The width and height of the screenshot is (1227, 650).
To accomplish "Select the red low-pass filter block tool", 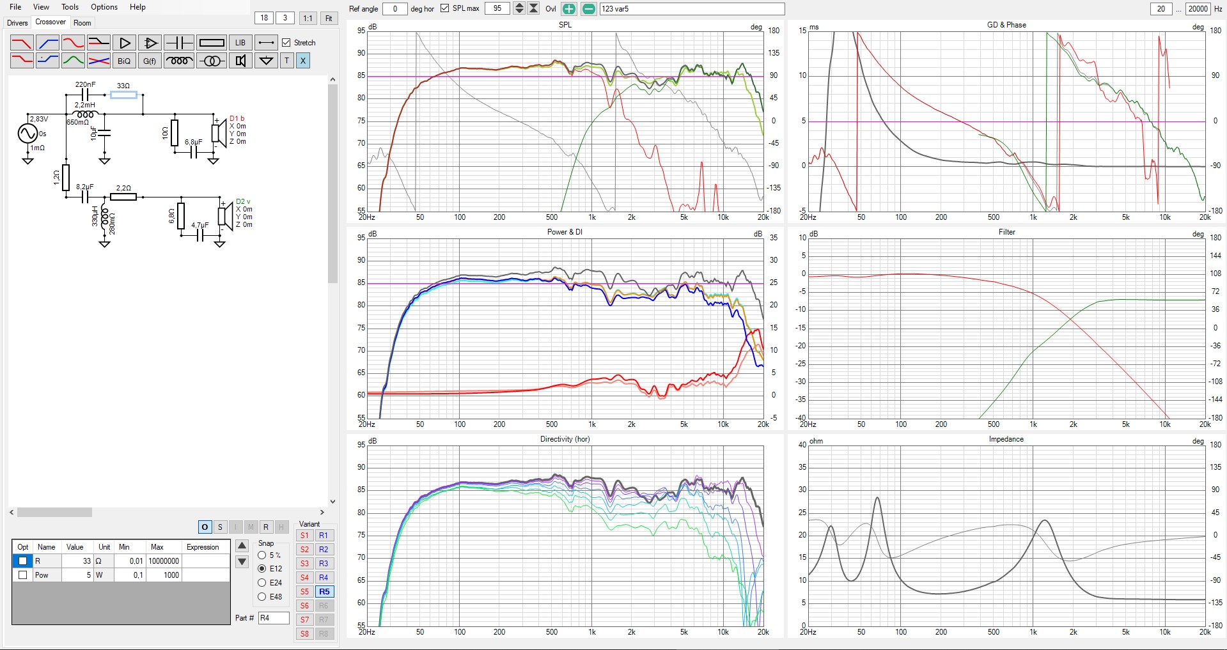I will pyautogui.click(x=22, y=43).
